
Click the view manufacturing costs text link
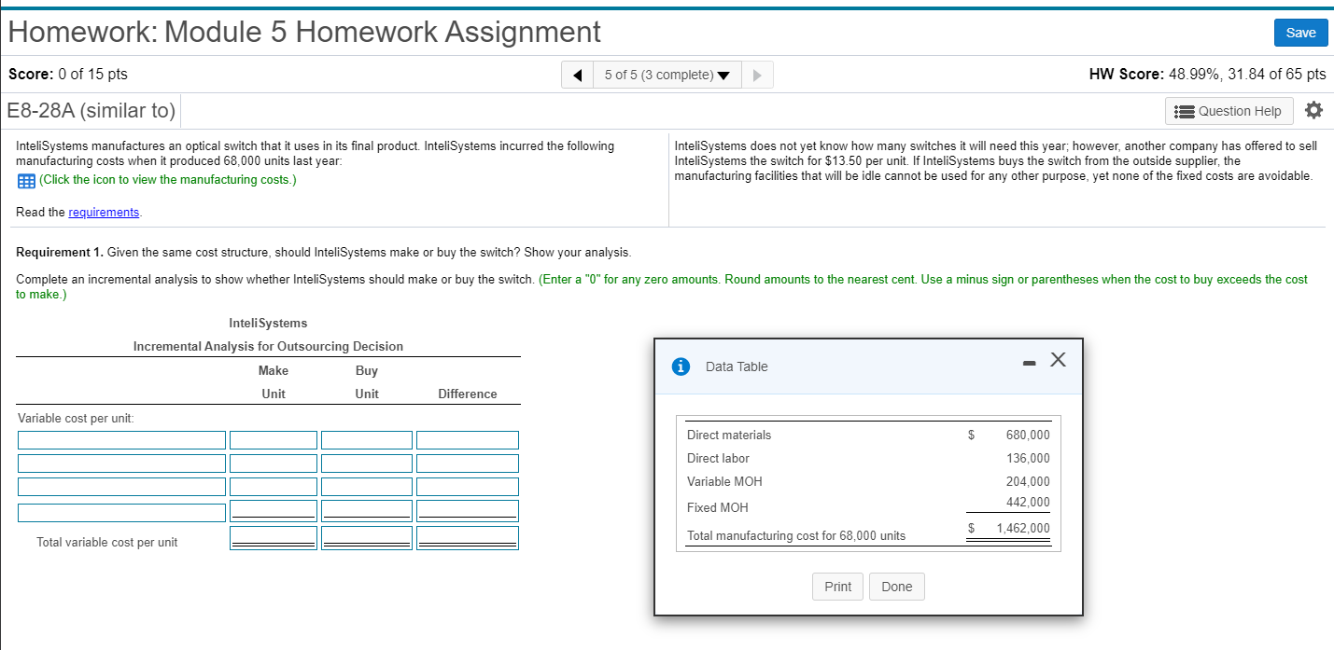coord(167,179)
